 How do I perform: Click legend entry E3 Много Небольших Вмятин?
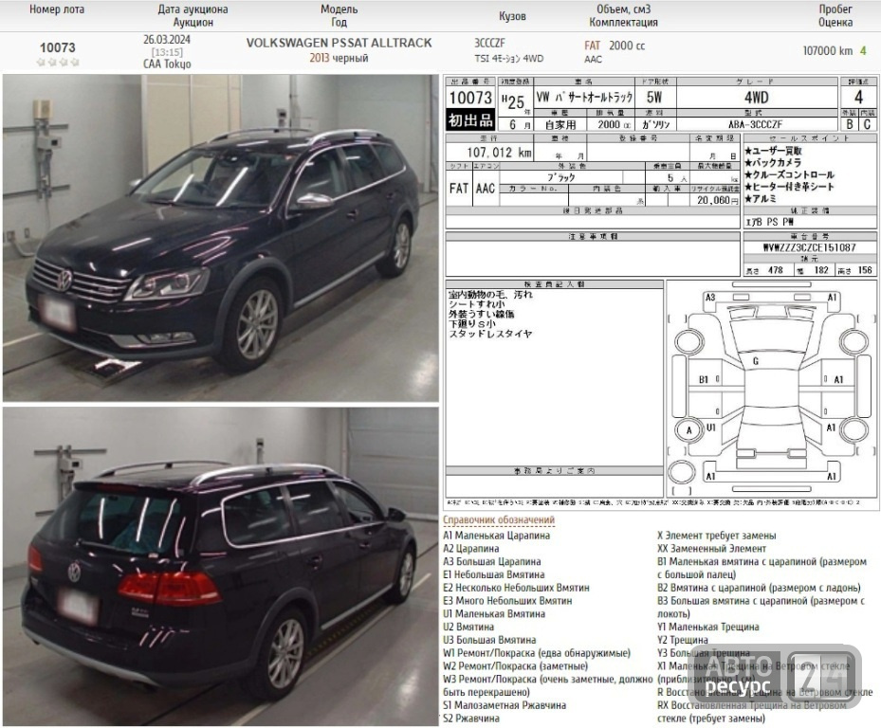507,600
